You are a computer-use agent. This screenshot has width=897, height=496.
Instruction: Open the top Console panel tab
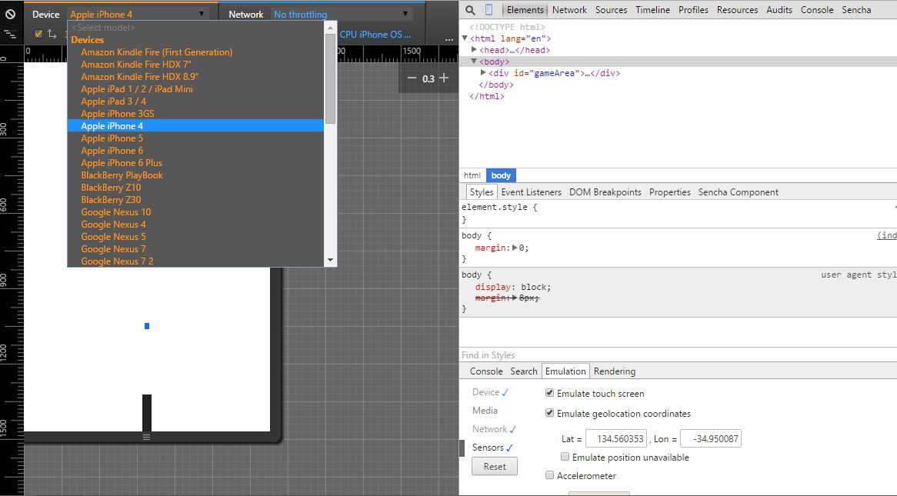[x=817, y=10]
